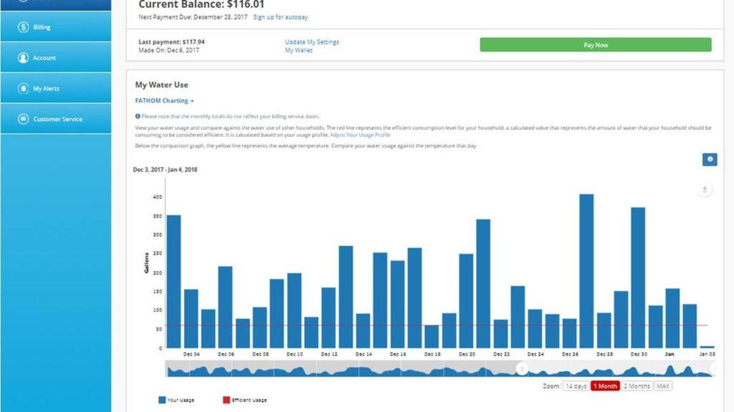This screenshot has height=412, width=734.
Task: Select the 1 Month zoom option
Action: [606, 386]
